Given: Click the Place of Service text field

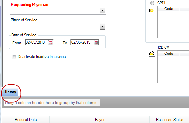Looking at the screenshot, I should (55, 26).
